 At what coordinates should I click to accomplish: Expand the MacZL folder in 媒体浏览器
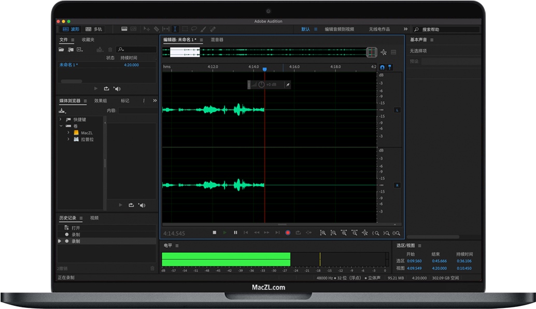[68, 133]
